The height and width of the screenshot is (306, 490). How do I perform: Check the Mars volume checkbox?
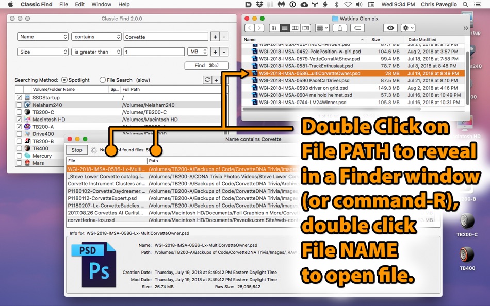pyautogui.click(x=19, y=163)
